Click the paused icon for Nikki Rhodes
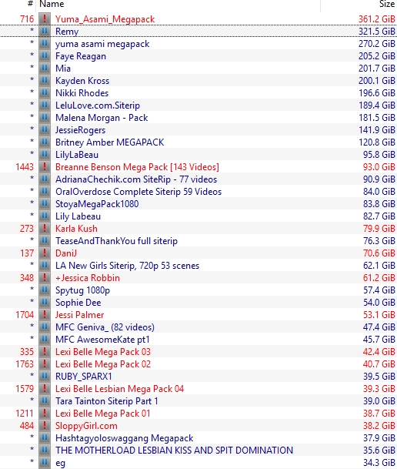The height and width of the screenshot is (469, 397). point(45,93)
